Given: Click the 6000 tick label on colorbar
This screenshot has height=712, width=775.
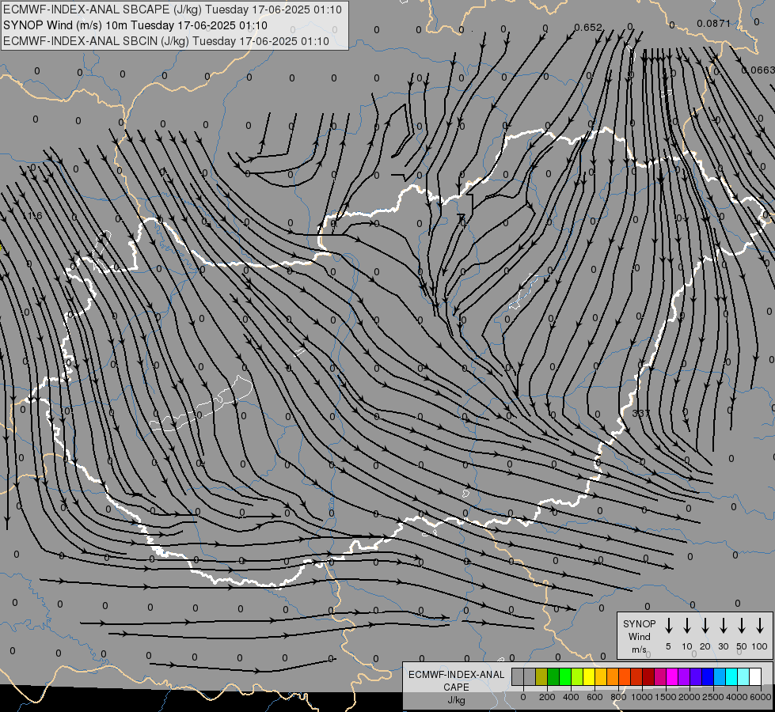Looking at the screenshot, I should tap(761, 697).
